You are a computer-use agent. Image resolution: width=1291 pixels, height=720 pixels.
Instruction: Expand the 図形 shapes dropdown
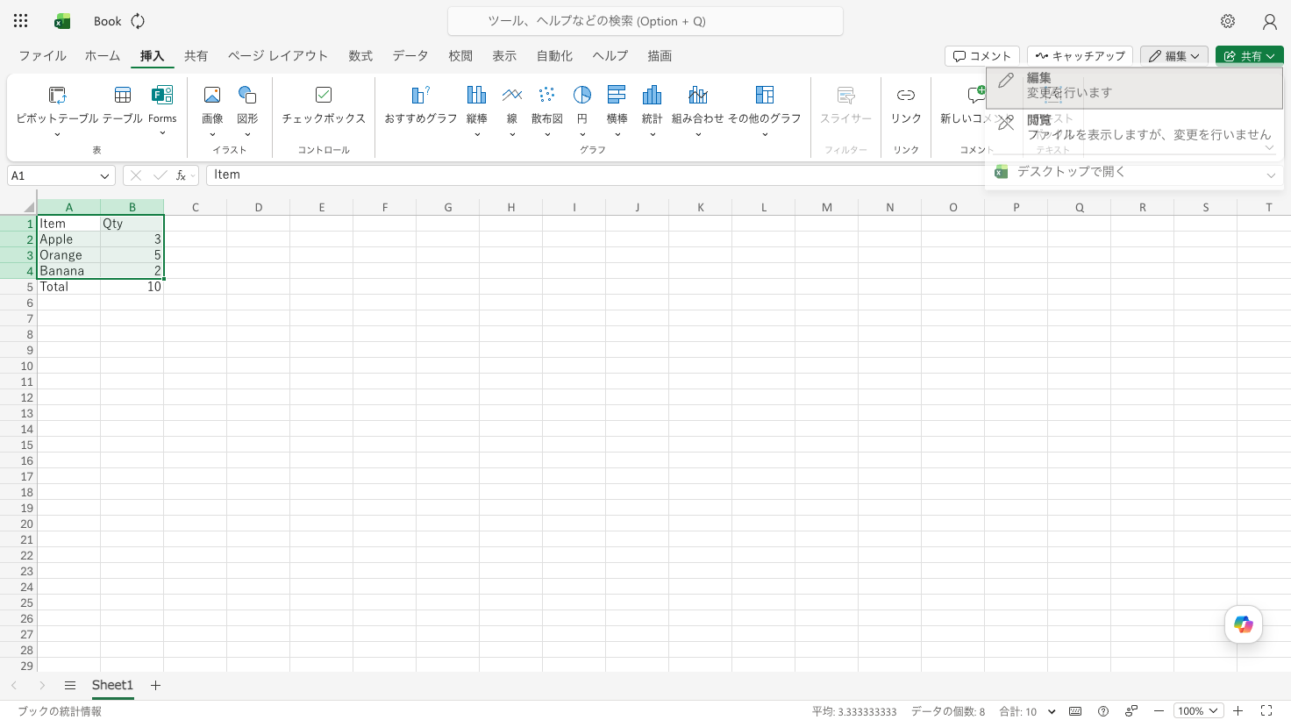(x=247, y=134)
